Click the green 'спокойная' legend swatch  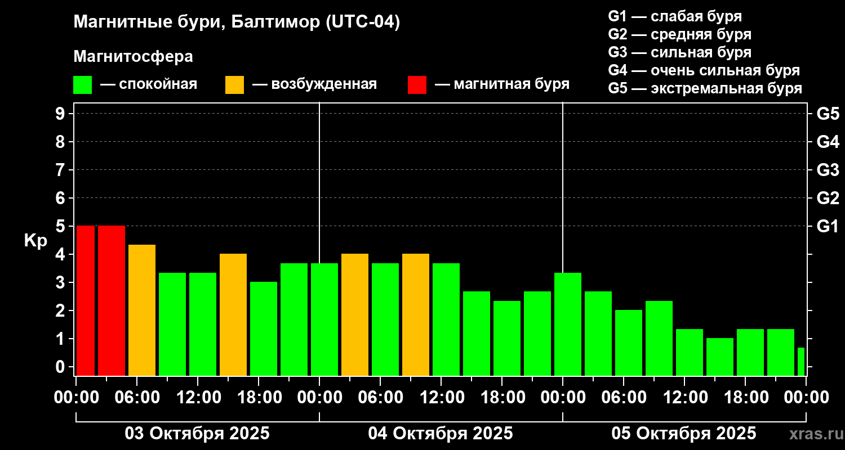coord(82,85)
